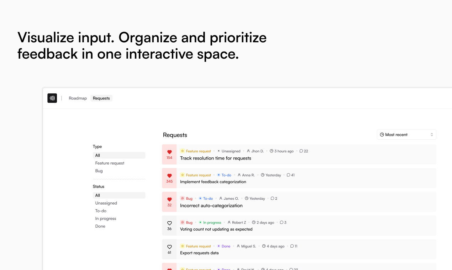Screen dimensions: 452x270
Task: Open the Roadmap tab
Action: tap(78, 98)
